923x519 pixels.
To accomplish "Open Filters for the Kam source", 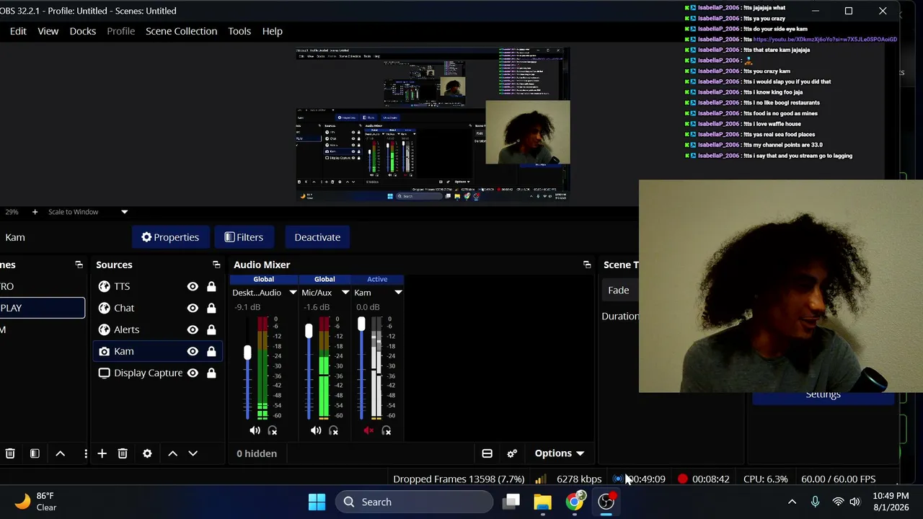I will click(244, 237).
